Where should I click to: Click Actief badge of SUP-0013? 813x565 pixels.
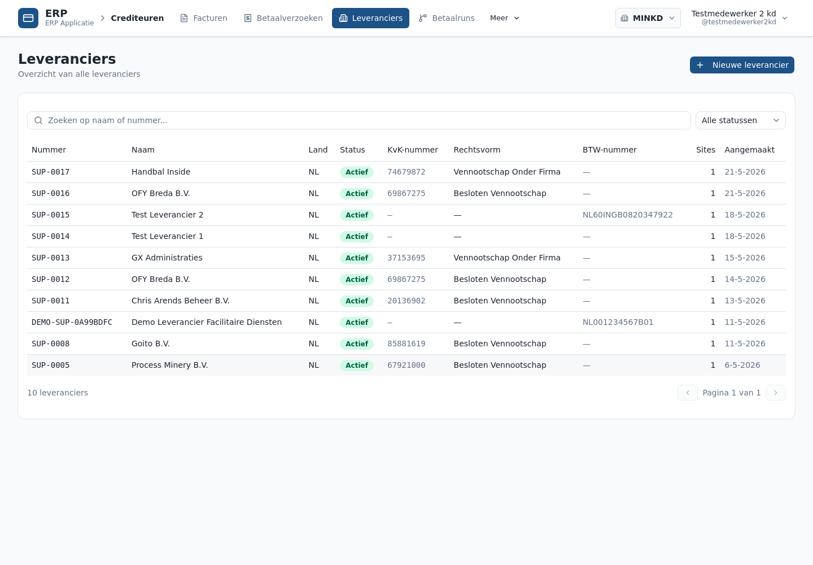357,258
